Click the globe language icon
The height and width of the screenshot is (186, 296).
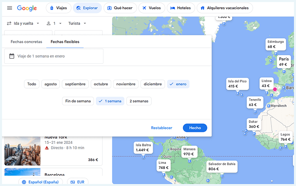coord(24,182)
